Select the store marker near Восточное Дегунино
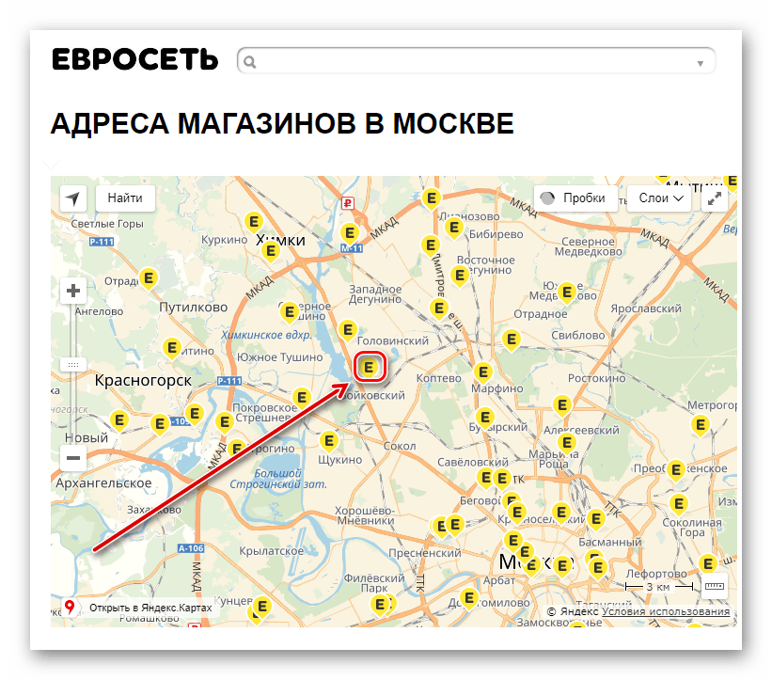 [x=460, y=276]
